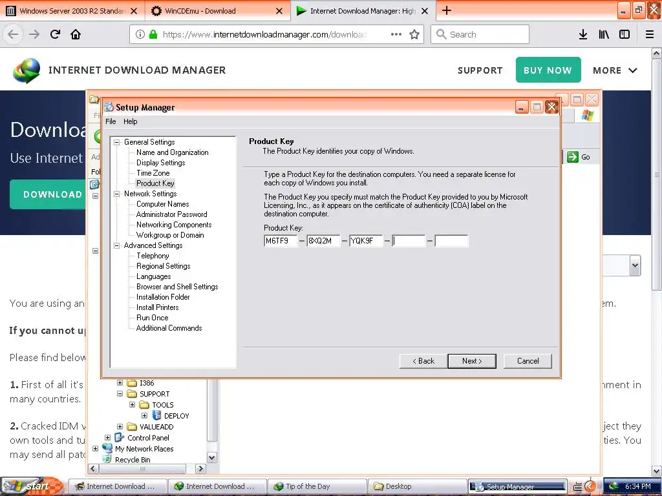662x496 pixels.
Task: Open page actions three-dot menu
Action: pyautogui.click(x=396, y=34)
